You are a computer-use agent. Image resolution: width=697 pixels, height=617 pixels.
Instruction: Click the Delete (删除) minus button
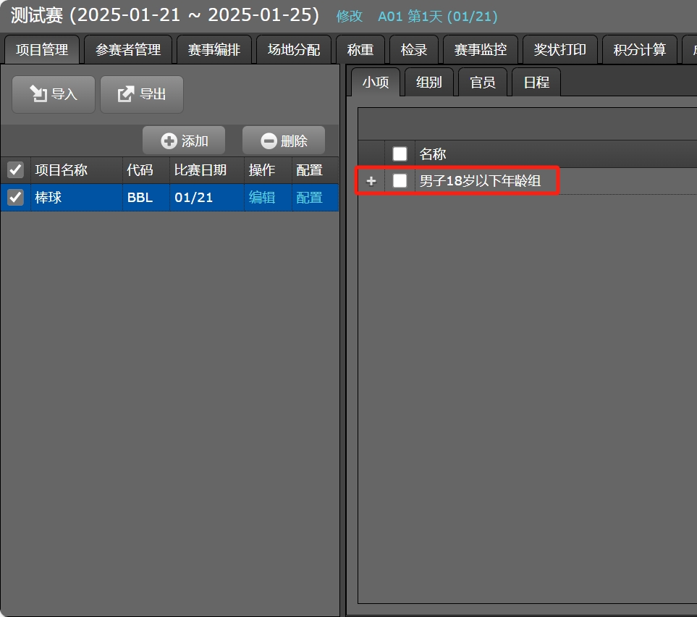pos(284,141)
